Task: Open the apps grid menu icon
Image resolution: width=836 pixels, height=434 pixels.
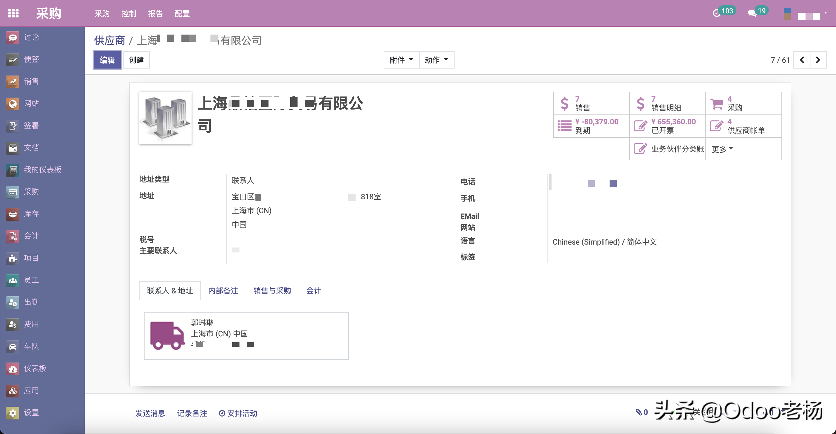Action: (13, 13)
